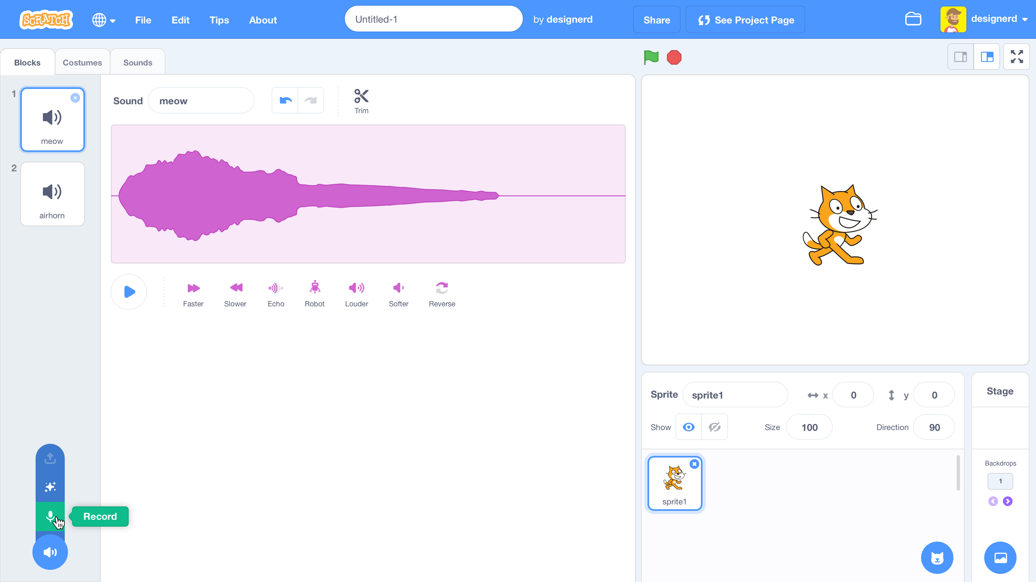Click the backdrop thumbnail numbered 1
The height and width of the screenshot is (582, 1036).
1000,481
